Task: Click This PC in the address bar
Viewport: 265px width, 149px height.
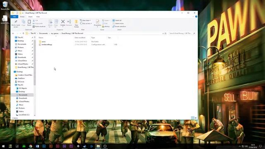Action: coord(33,34)
